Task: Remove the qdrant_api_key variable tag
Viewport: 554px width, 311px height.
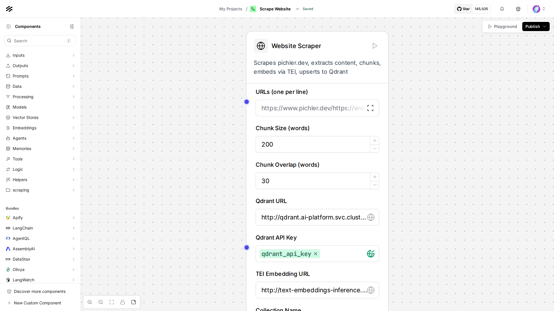Action: point(316,254)
